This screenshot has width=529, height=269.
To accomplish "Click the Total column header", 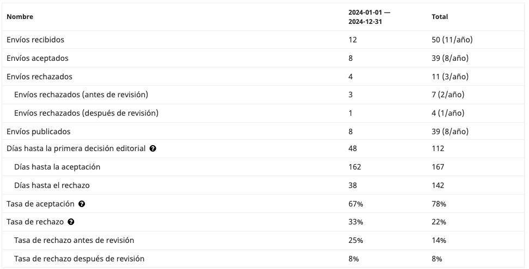I will (440, 17).
